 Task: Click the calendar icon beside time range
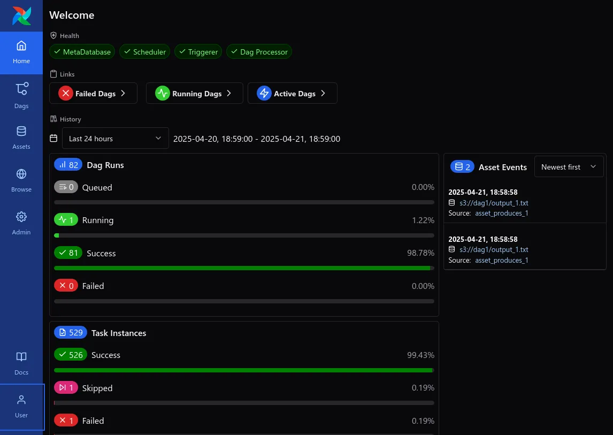point(53,138)
